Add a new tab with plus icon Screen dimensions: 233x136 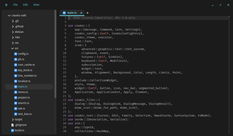pos(87,13)
